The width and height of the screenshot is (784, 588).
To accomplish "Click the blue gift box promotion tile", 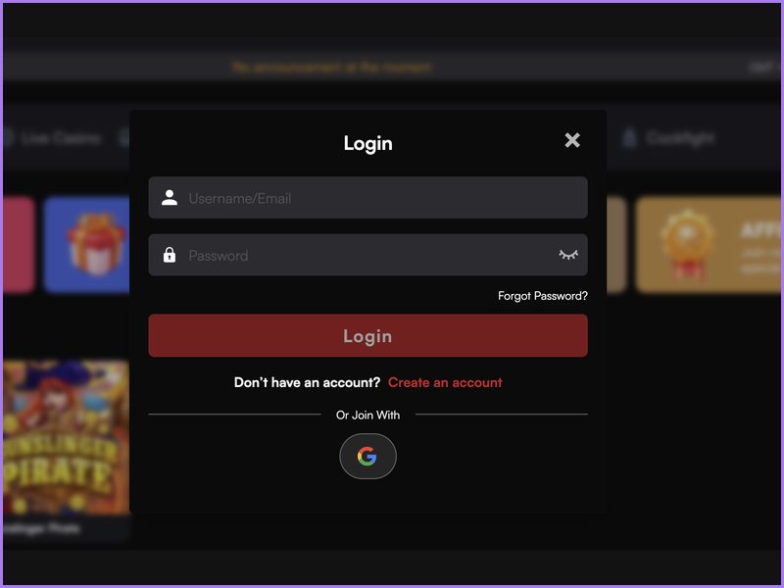I will point(87,244).
